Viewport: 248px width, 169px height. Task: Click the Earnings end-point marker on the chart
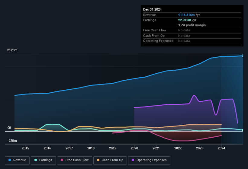point(243,130)
